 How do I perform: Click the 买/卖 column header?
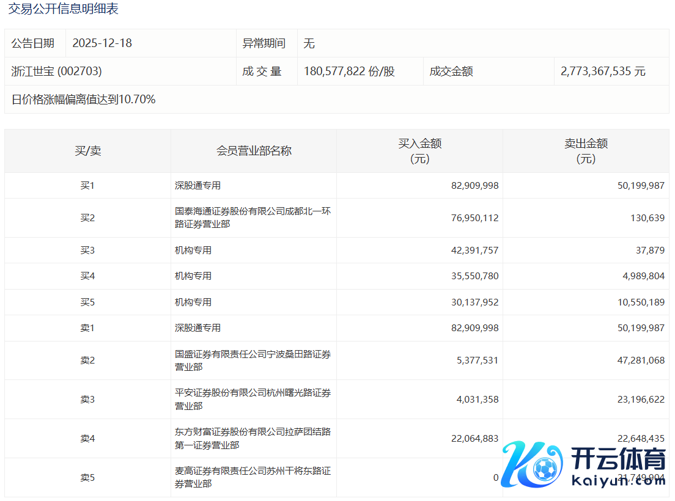point(87,151)
